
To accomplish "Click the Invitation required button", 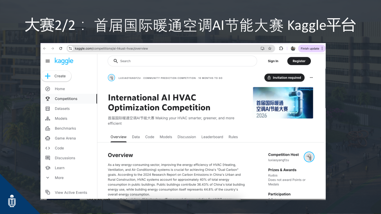I will [284, 78].
